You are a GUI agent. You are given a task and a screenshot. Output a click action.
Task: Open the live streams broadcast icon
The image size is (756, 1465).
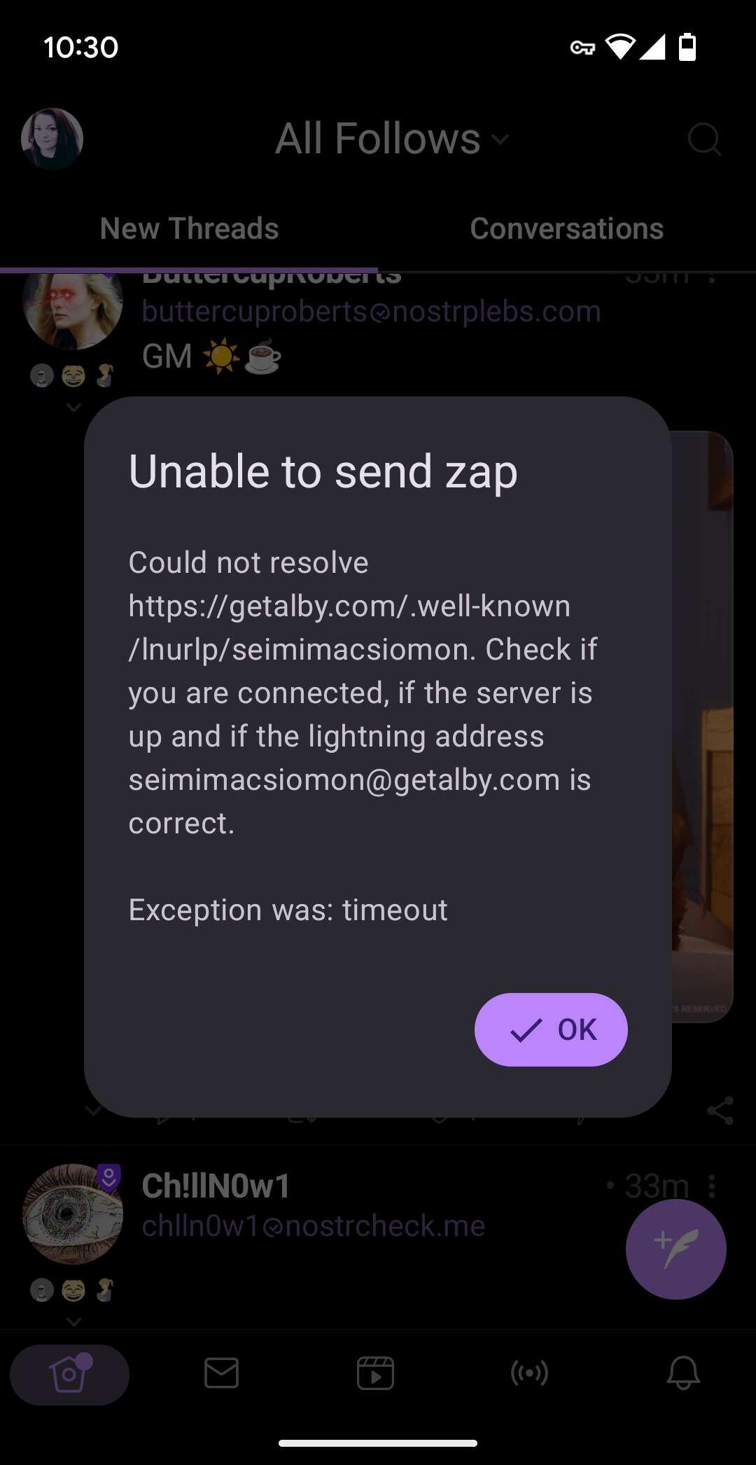[530, 1373]
